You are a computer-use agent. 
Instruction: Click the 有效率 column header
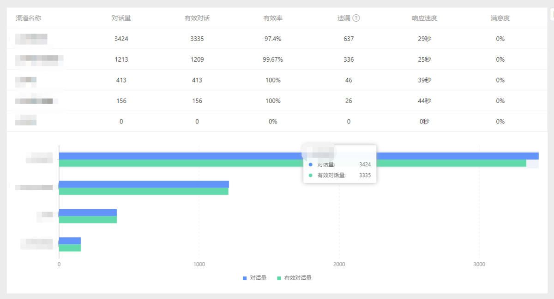[x=273, y=18]
